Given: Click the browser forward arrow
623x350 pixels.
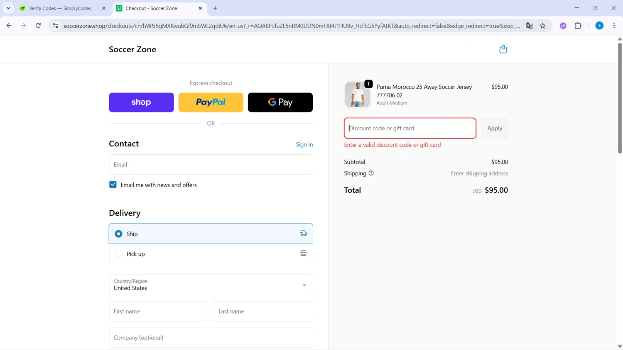Looking at the screenshot, I should coord(23,26).
